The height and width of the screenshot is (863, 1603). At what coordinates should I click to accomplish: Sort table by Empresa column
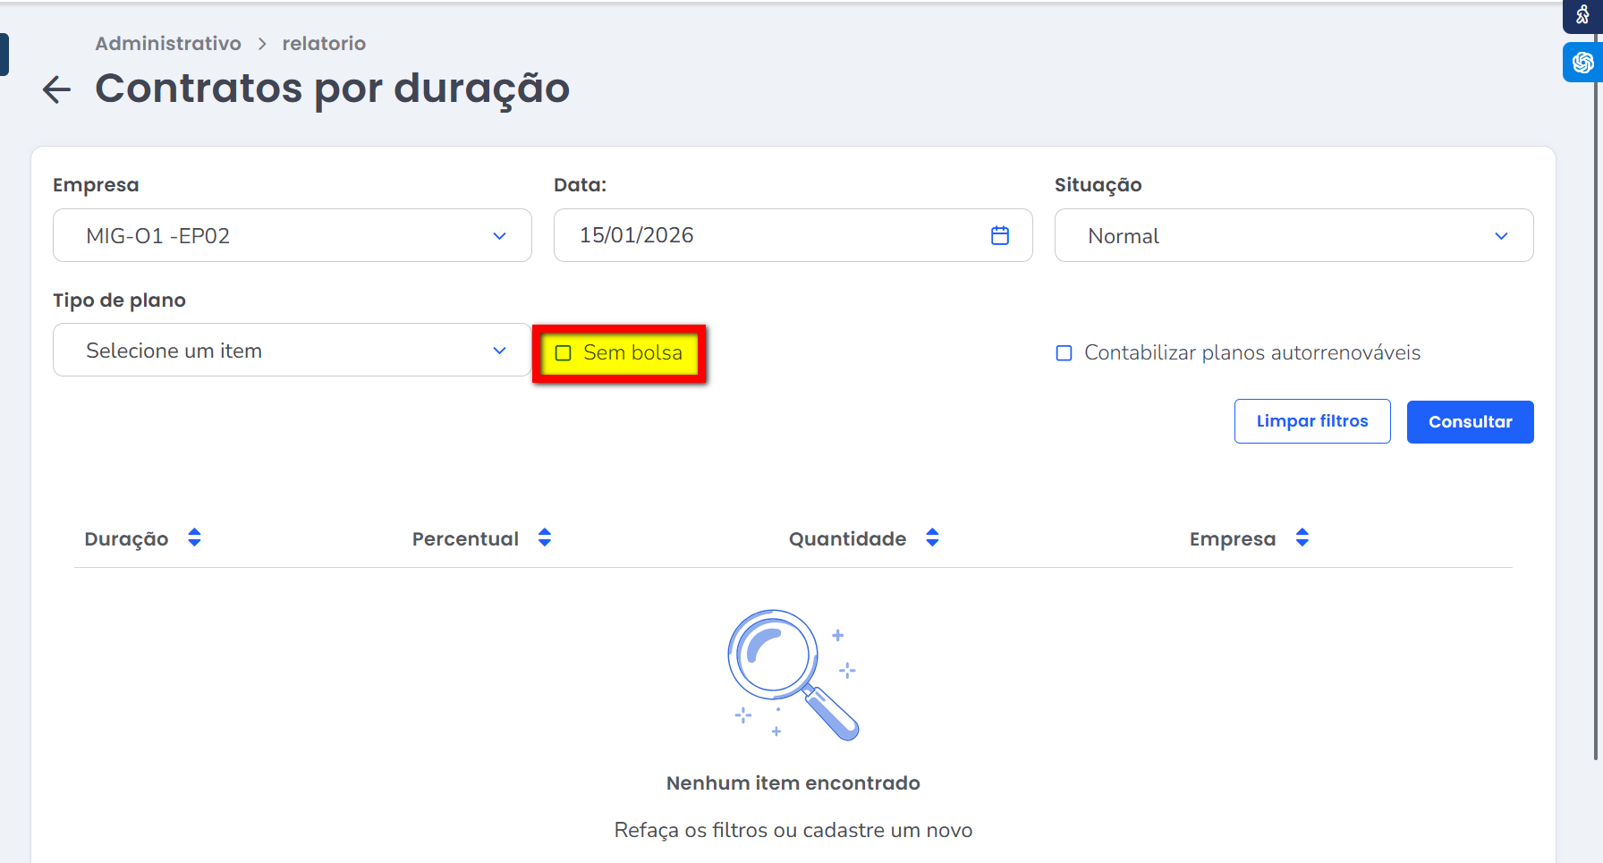pos(1302,538)
